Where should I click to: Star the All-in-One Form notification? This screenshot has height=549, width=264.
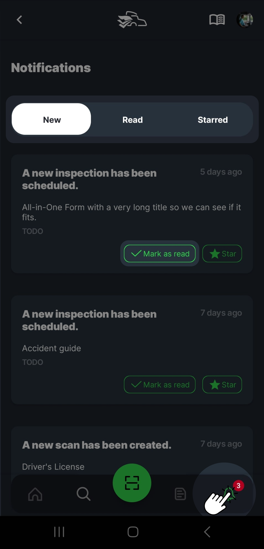tap(222, 254)
